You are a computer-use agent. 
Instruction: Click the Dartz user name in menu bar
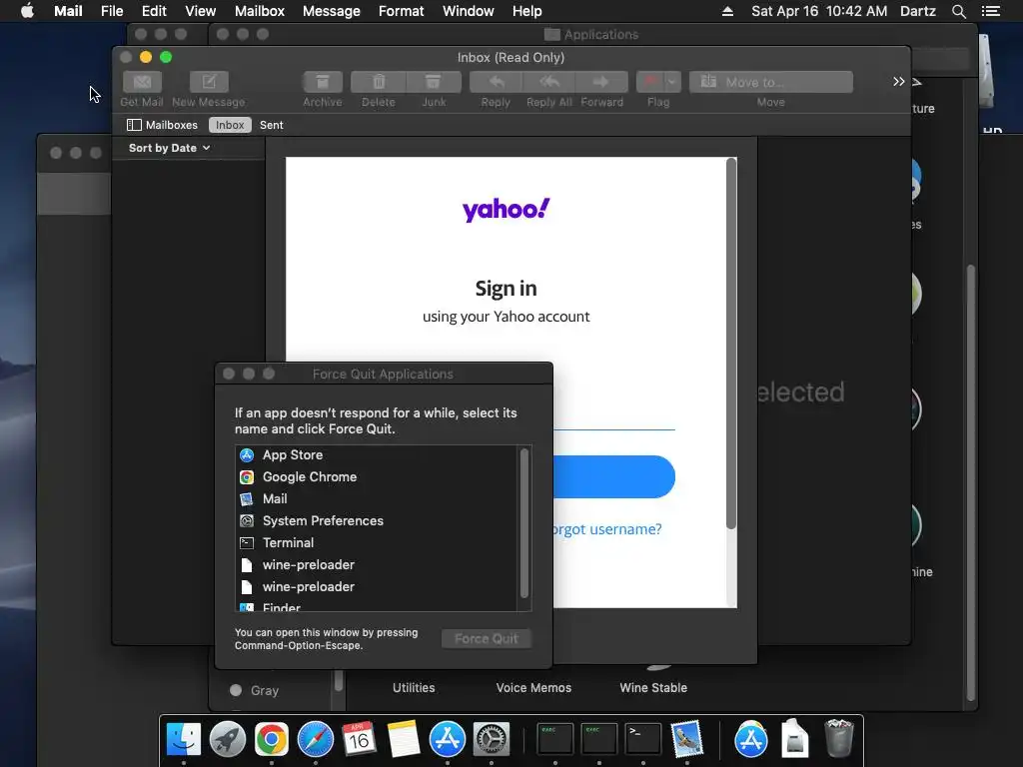[x=918, y=11]
